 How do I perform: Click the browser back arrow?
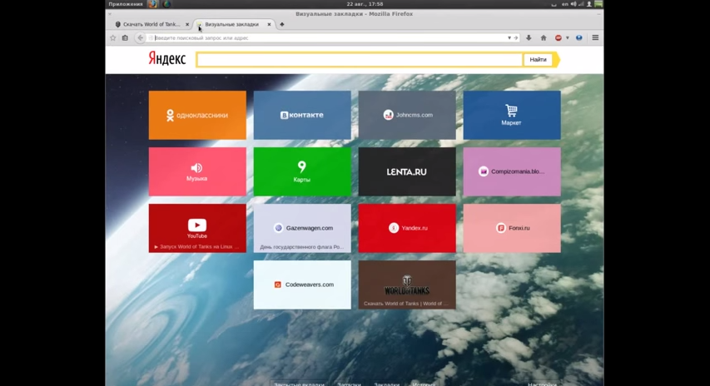click(141, 38)
